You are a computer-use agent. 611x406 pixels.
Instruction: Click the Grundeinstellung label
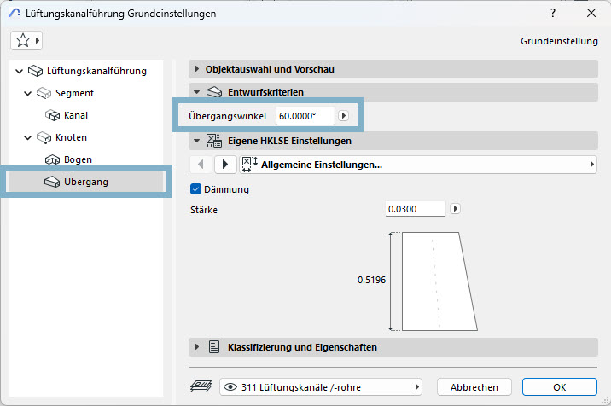(559, 41)
